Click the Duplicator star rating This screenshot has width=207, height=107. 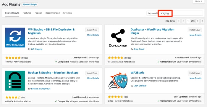pyautogui.click(x=116, y=58)
